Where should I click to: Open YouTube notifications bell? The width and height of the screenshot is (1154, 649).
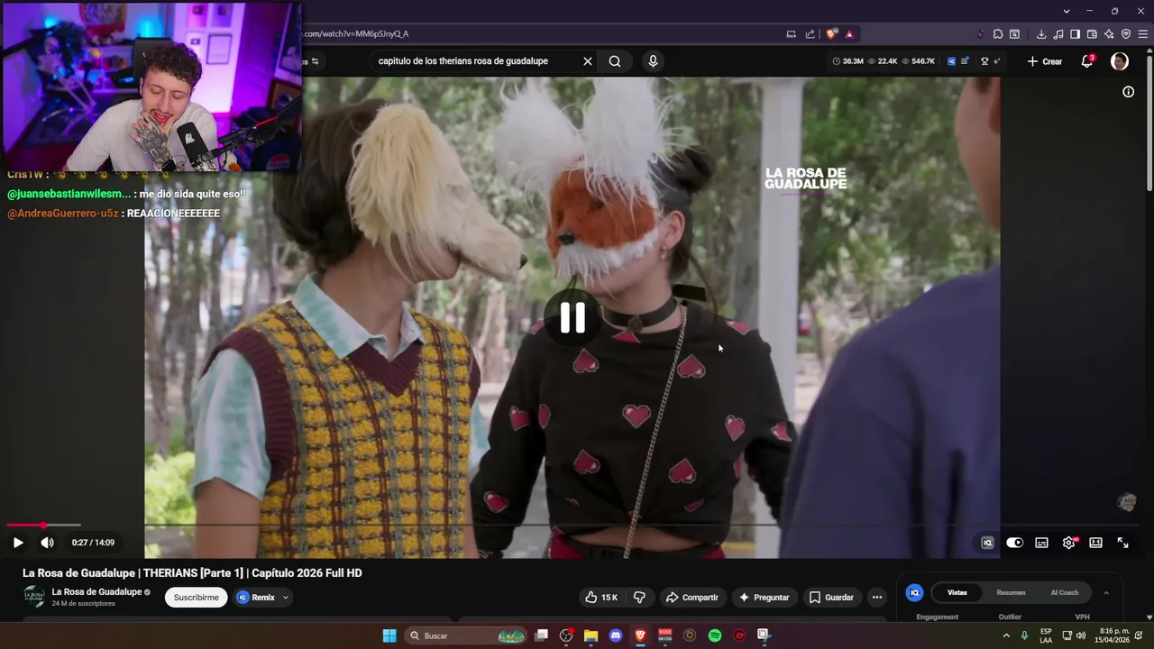[x=1087, y=61]
